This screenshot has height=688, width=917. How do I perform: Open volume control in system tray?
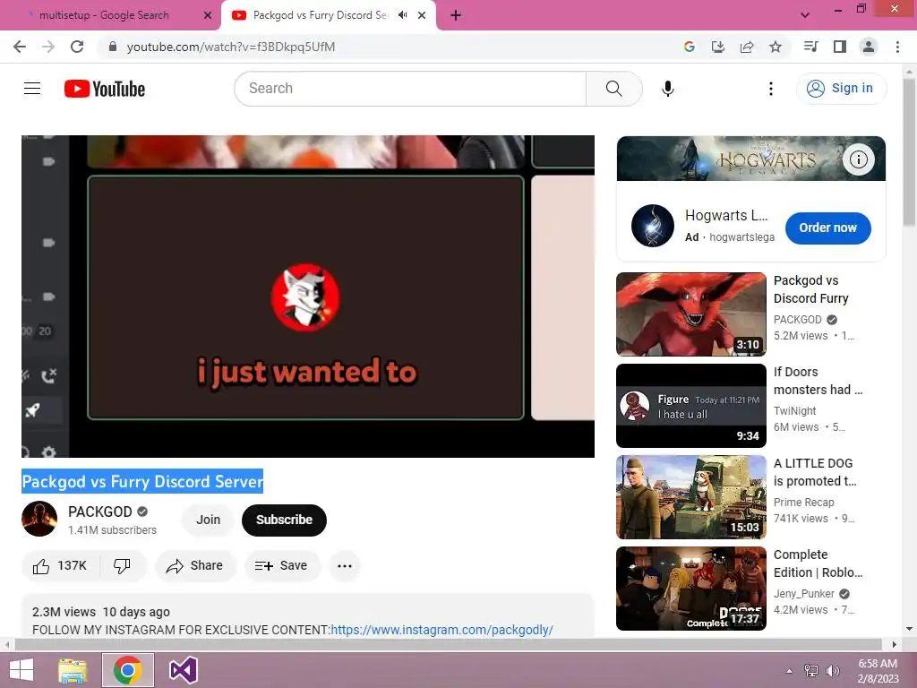(x=832, y=671)
